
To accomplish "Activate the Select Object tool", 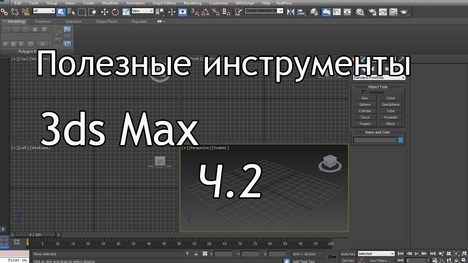I will point(61,12).
